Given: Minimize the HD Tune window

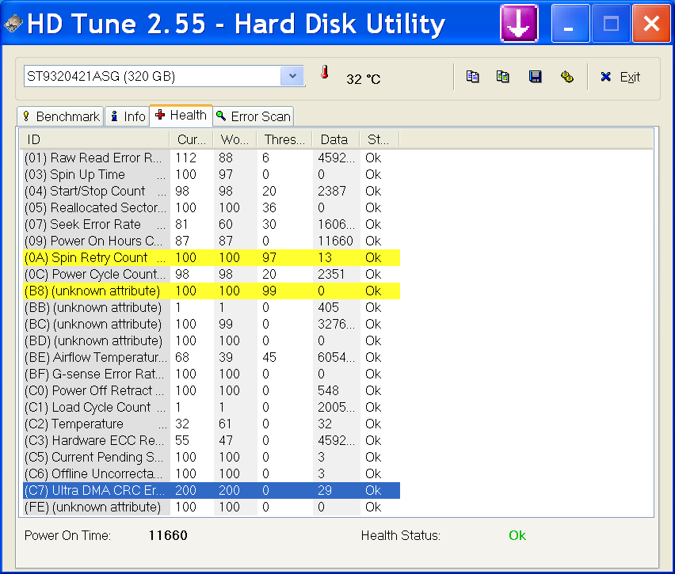Looking at the screenshot, I should 570,23.
